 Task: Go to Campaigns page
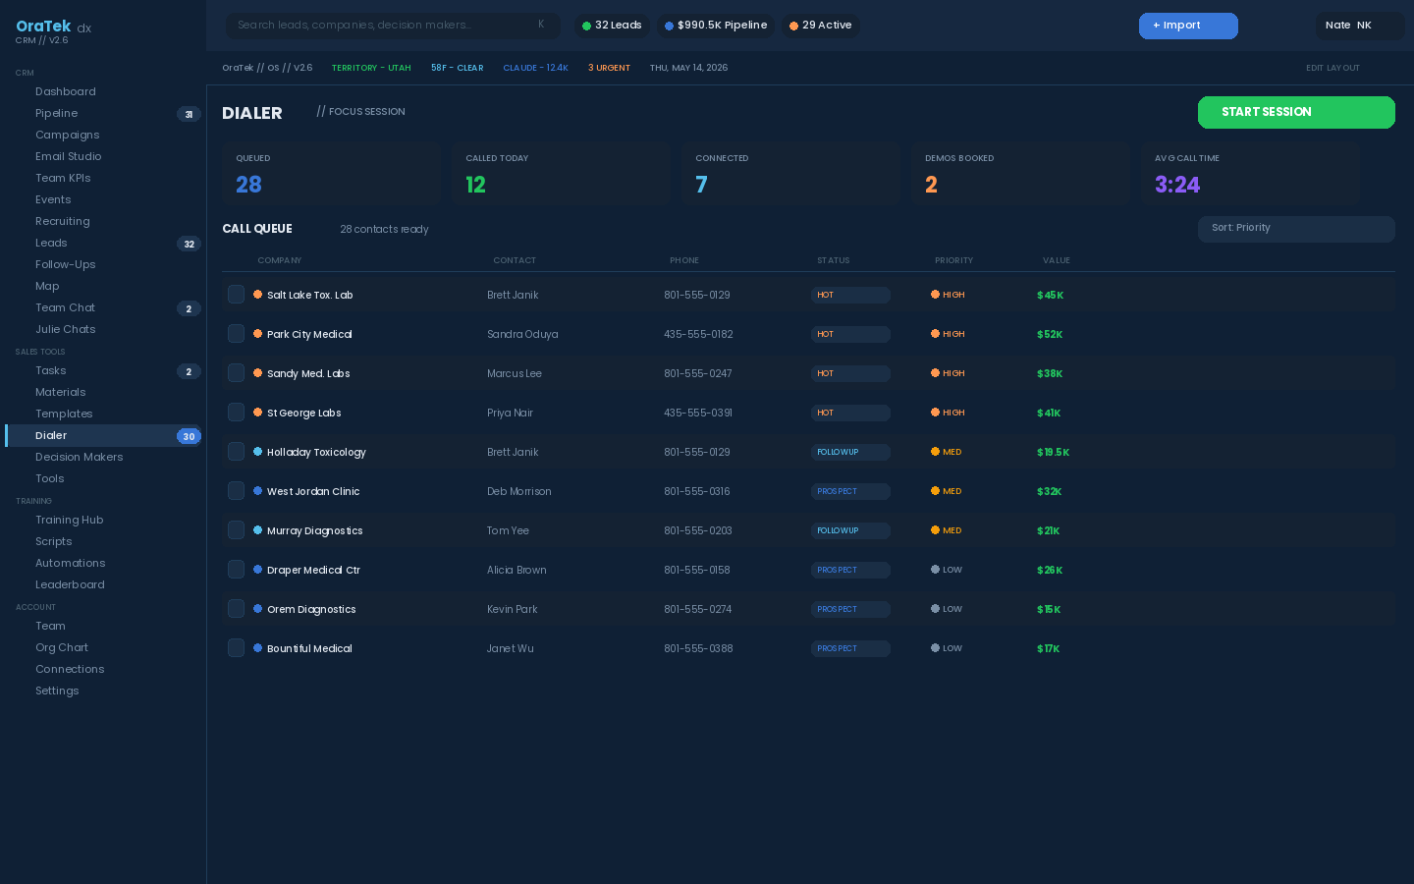coord(67,135)
